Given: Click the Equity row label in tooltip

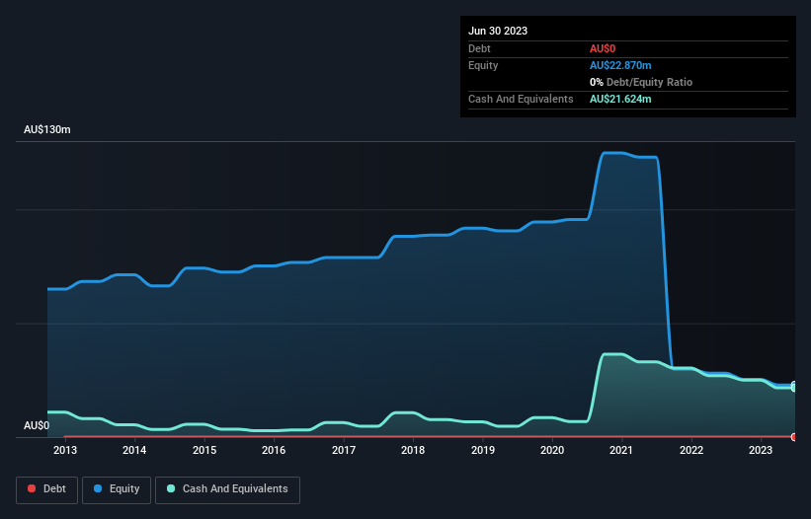Looking at the screenshot, I should click(x=483, y=65).
